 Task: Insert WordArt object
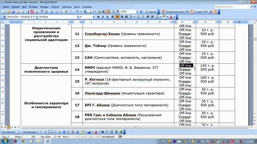[63, 132]
